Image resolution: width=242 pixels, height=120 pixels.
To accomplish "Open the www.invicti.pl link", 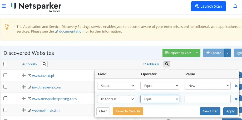I will point(43,76).
